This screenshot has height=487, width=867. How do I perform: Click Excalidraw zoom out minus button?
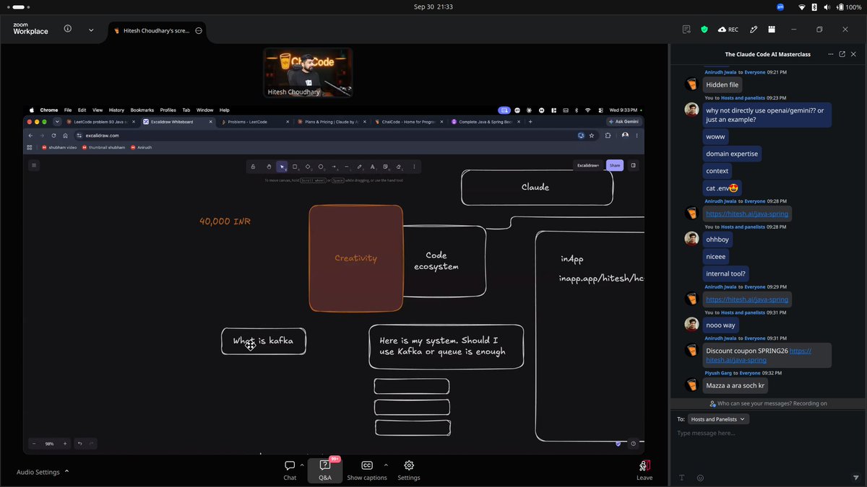coord(34,444)
